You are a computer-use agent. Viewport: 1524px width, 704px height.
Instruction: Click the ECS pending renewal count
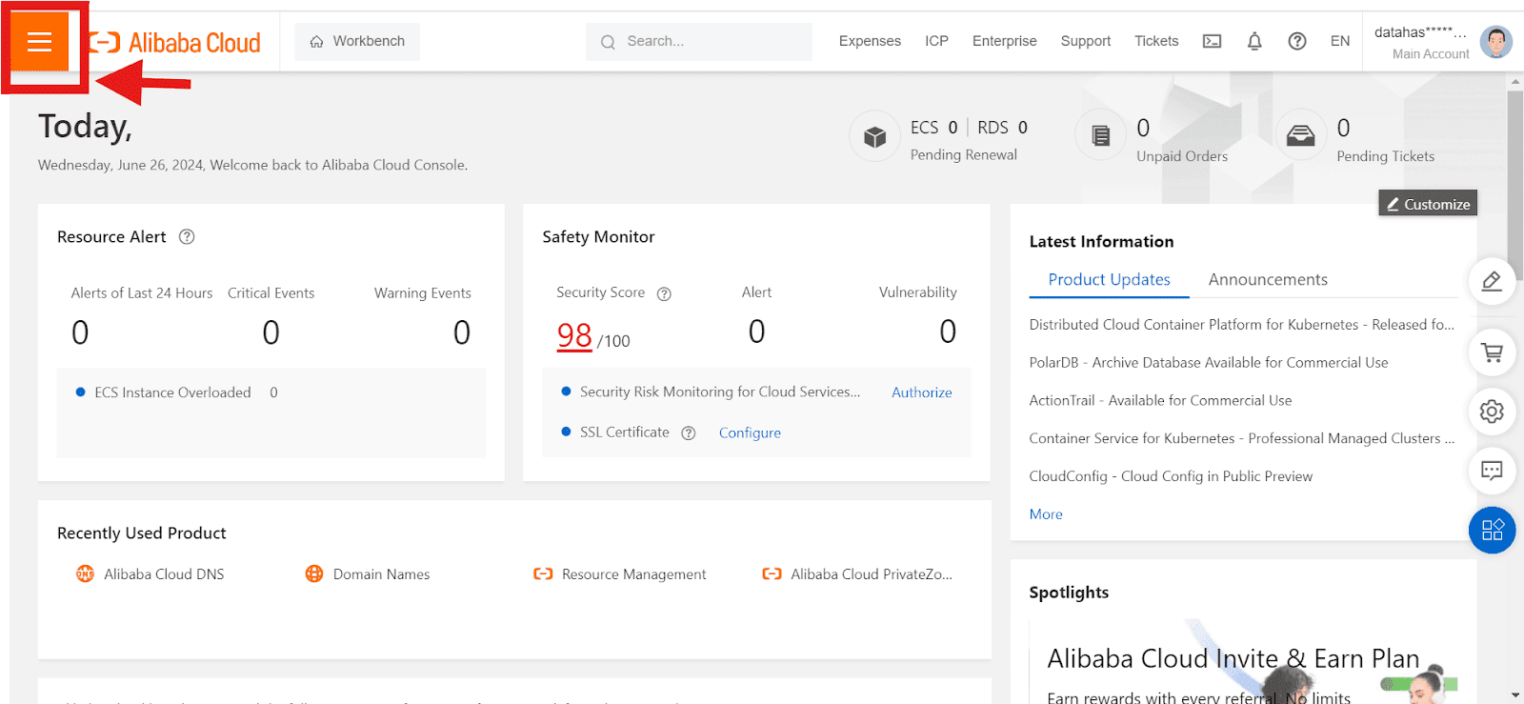pos(952,128)
